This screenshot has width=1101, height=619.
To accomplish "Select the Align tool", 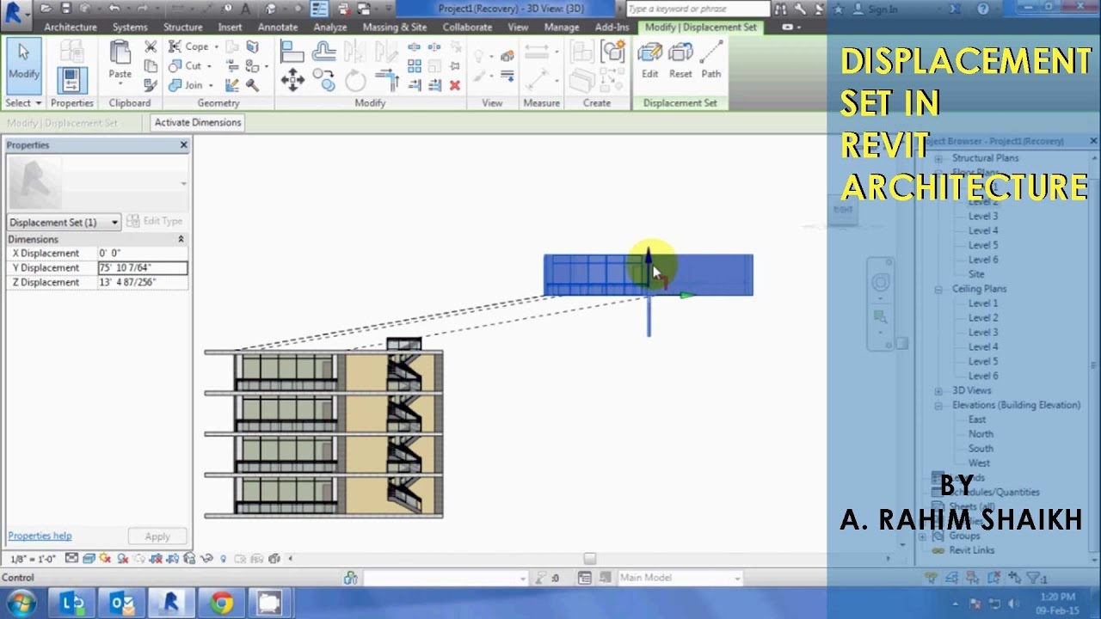I will 292,51.
